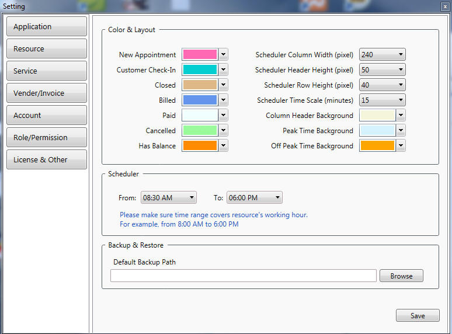Expand the Off Peak Time Background arrow
This screenshot has height=334, width=452.
(x=401, y=145)
